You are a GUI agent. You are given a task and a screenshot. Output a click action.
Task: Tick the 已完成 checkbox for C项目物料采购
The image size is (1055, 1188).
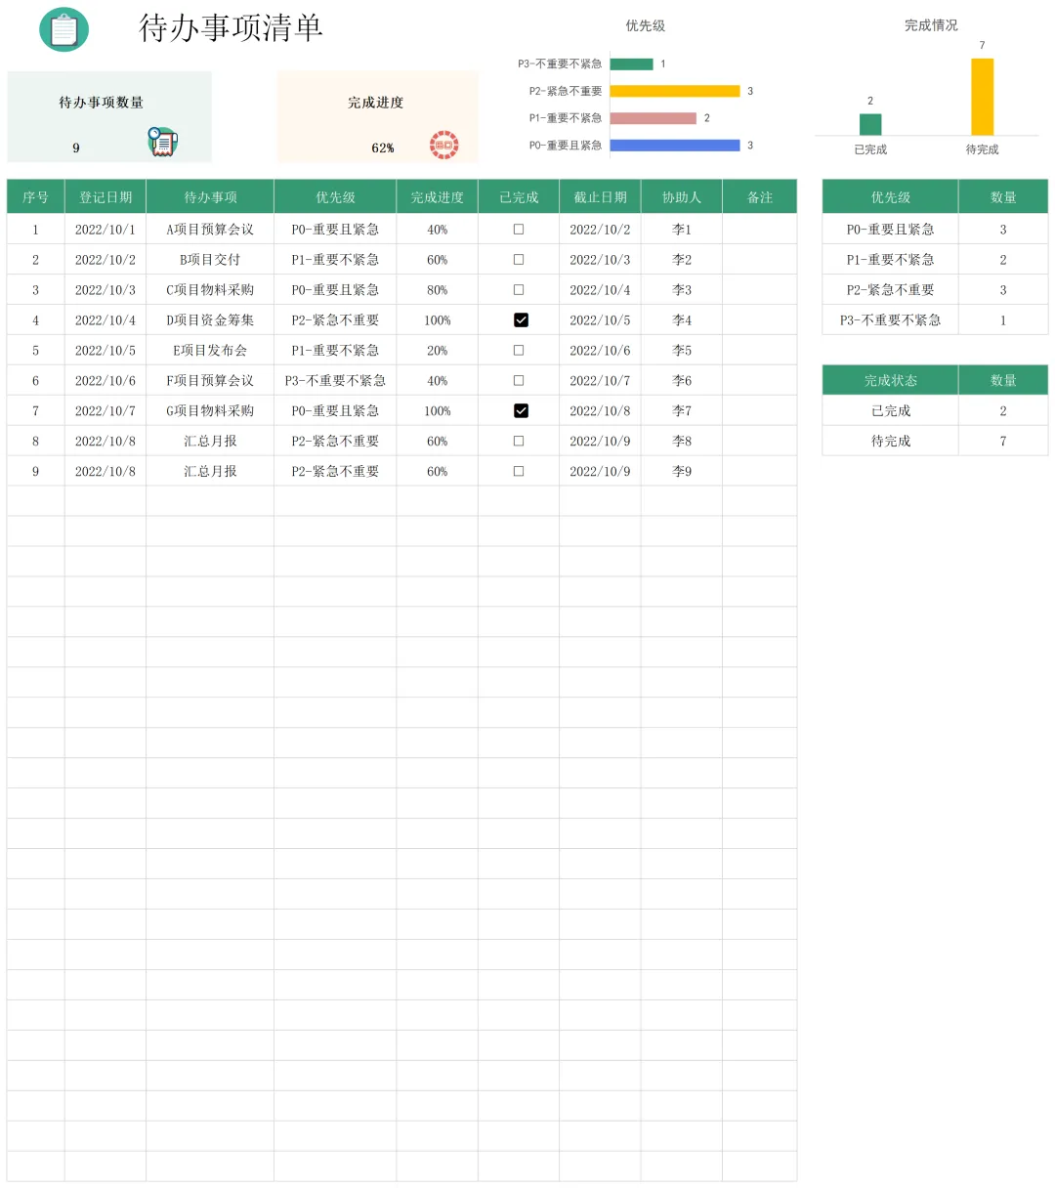click(x=519, y=290)
